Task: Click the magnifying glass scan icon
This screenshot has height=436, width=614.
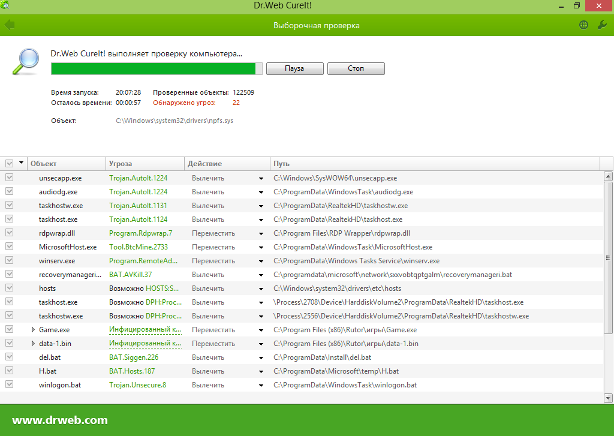Action: [26, 61]
